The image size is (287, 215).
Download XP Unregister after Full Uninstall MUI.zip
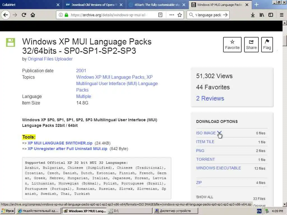67,149
